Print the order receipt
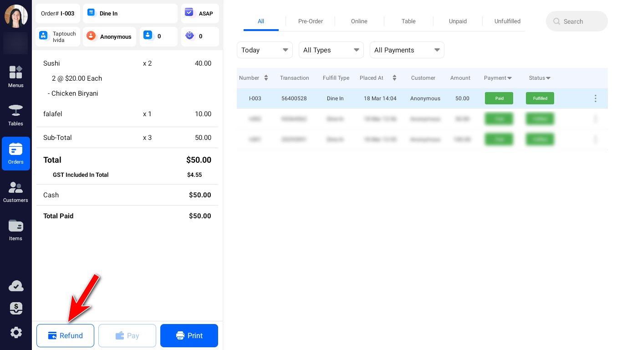The image size is (622, 350). coord(189,336)
